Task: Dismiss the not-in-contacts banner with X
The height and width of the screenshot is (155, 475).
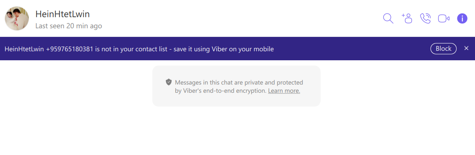Action: point(466,48)
